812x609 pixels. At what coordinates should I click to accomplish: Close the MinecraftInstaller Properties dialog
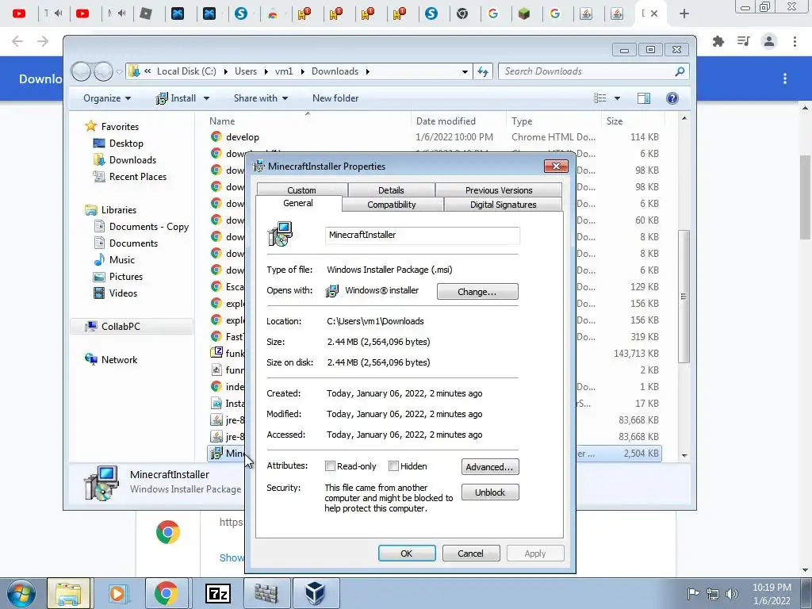[x=556, y=167]
